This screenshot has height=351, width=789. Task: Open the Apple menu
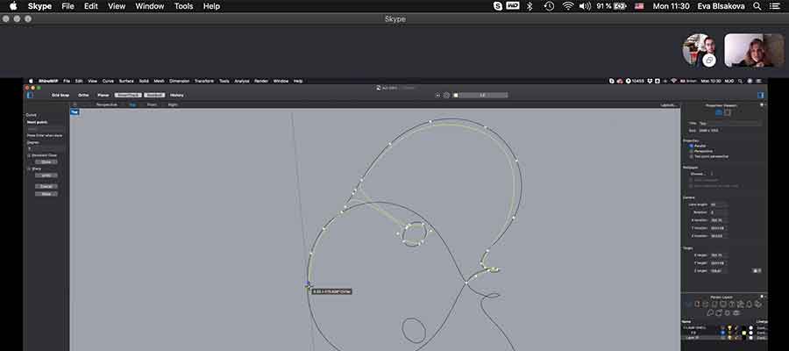pyautogui.click(x=13, y=6)
